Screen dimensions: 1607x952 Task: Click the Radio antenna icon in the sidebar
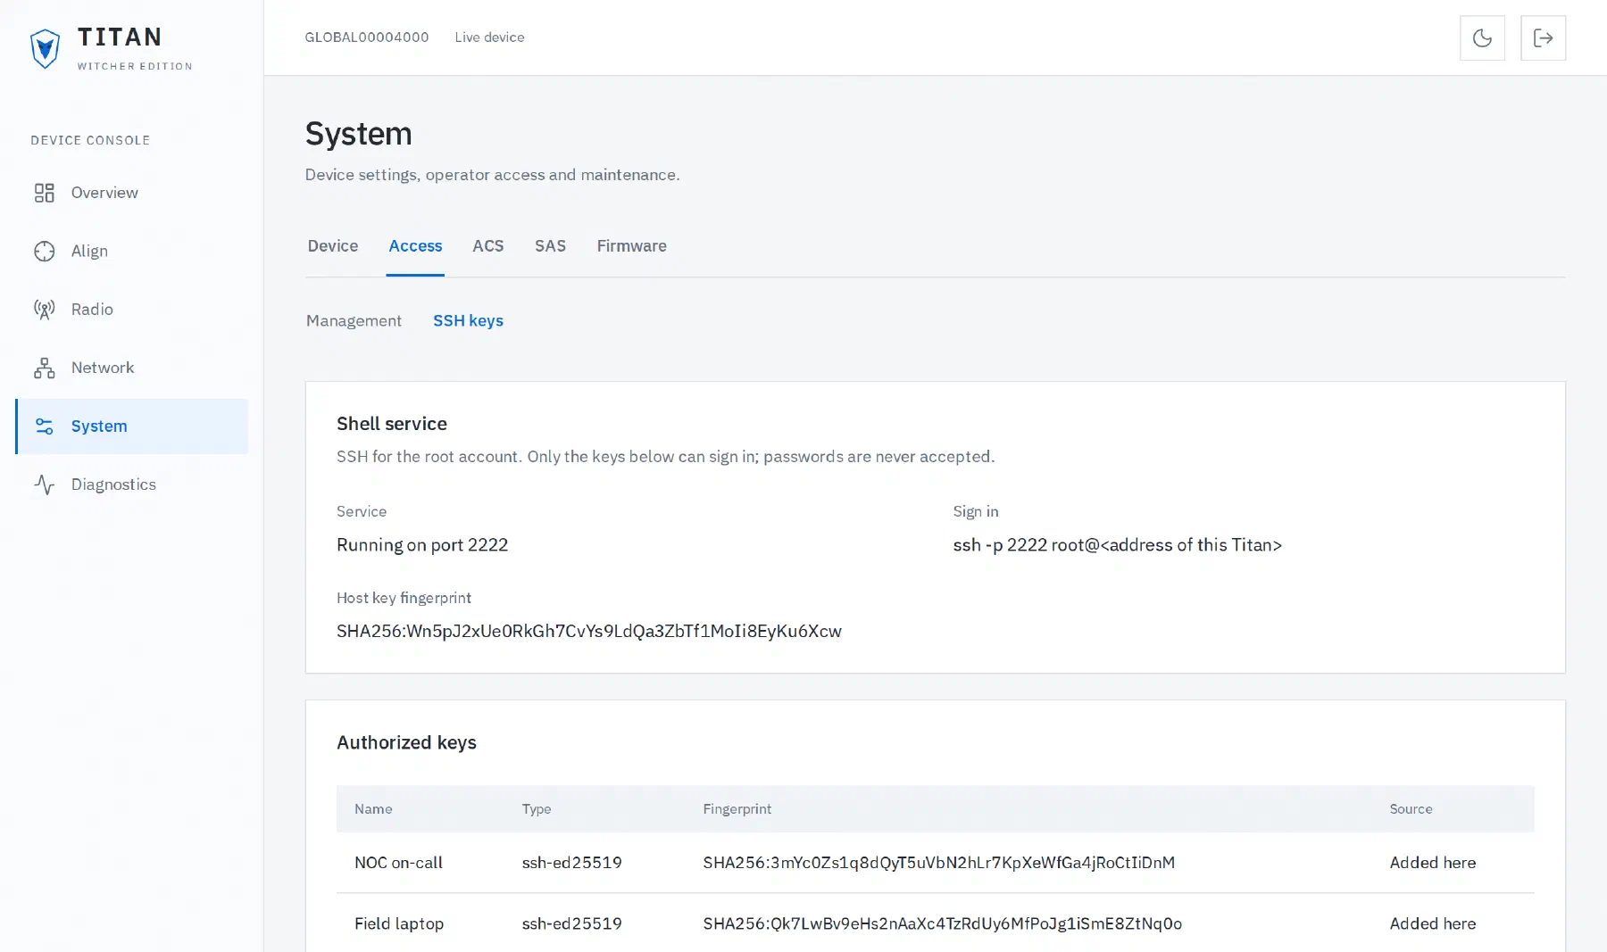[x=45, y=310]
